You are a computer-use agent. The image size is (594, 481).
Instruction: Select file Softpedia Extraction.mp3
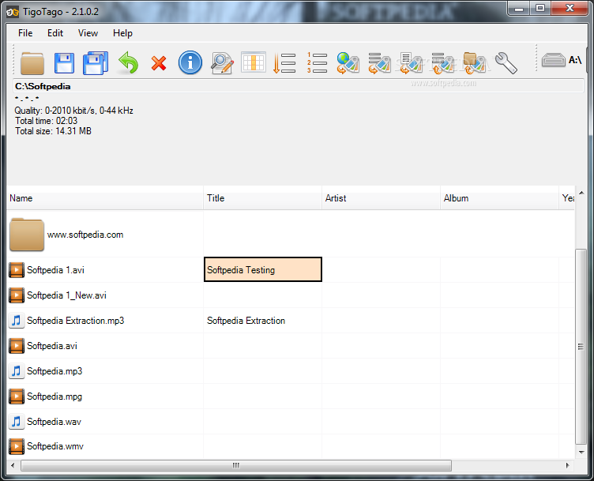click(x=75, y=321)
